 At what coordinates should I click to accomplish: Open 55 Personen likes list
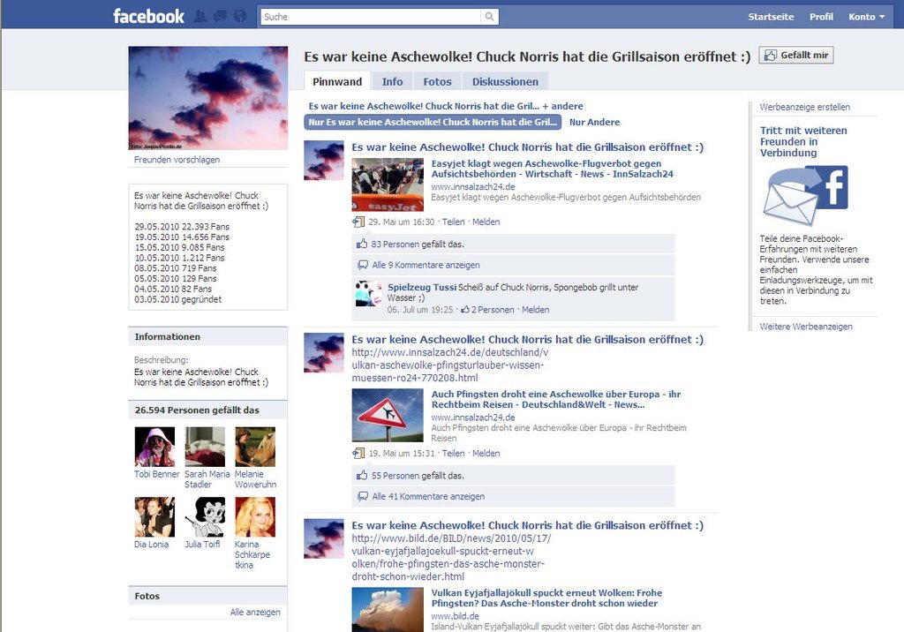[x=395, y=476]
